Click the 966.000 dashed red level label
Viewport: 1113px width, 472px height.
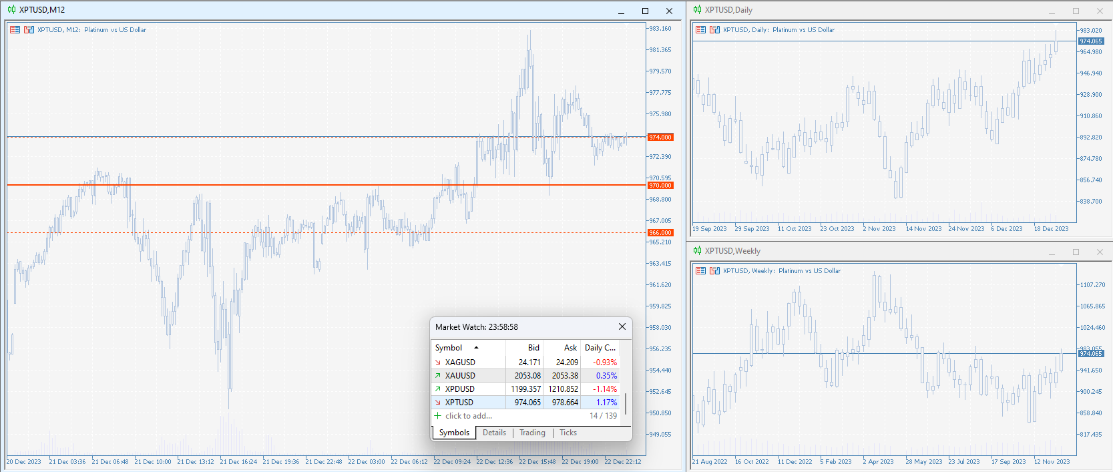pyautogui.click(x=660, y=233)
